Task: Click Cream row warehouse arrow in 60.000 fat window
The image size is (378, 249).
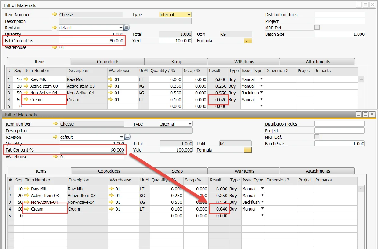Action: click(112, 209)
